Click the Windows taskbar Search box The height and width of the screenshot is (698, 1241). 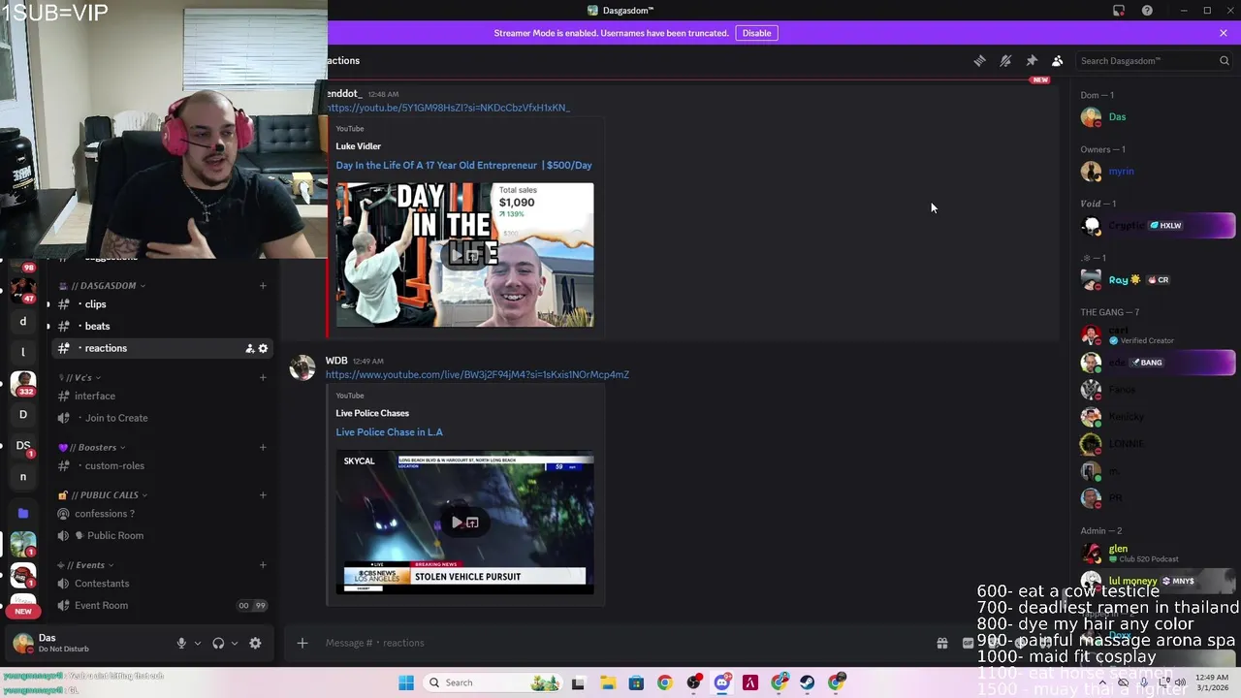494,682
